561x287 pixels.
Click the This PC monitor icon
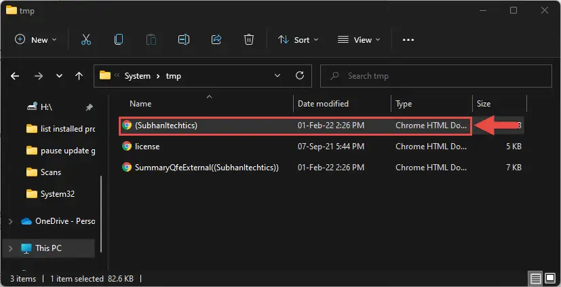click(26, 248)
